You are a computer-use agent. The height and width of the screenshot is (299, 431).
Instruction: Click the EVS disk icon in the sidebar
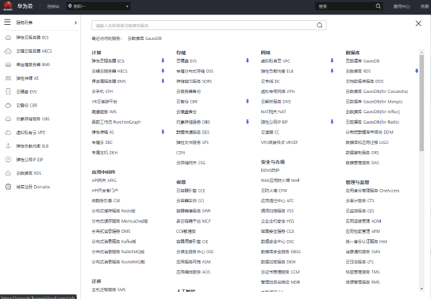point(7,92)
